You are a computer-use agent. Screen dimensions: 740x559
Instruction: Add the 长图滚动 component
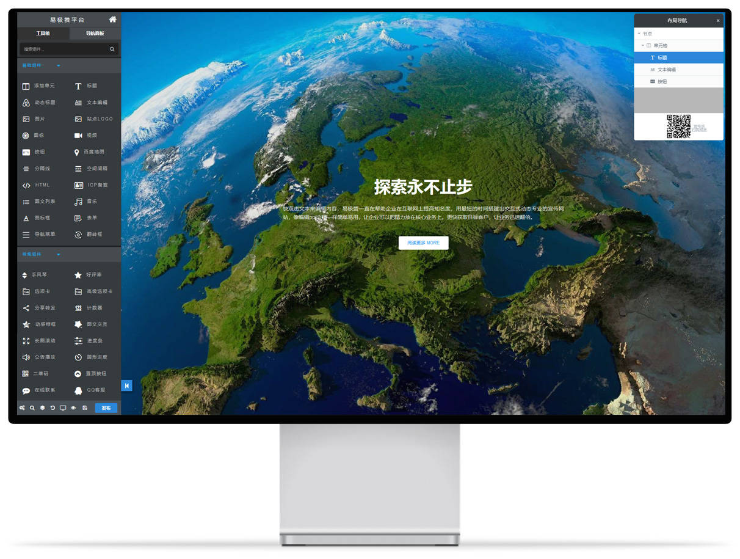coord(39,341)
